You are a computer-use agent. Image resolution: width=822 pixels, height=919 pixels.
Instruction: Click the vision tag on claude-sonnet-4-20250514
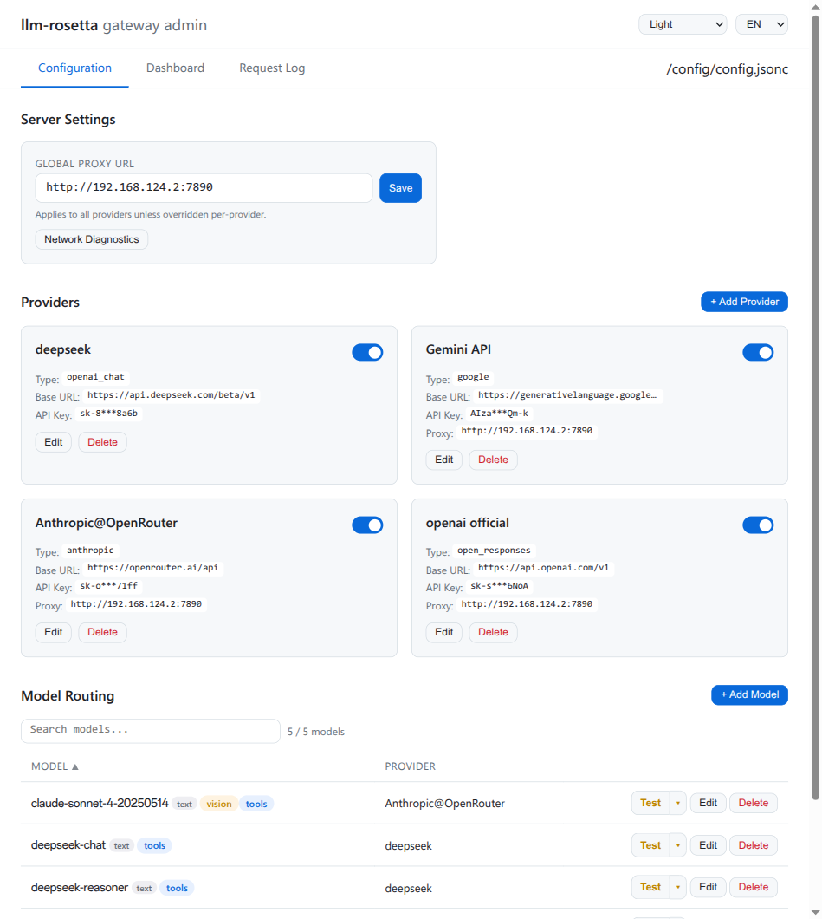pyautogui.click(x=219, y=804)
